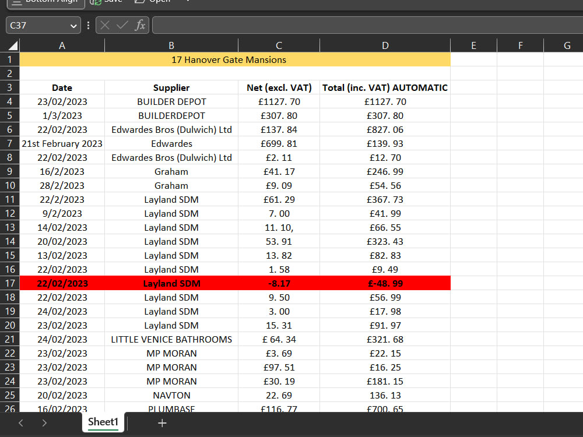The height and width of the screenshot is (437, 583).
Task: Click the '16/2/2023' date cell
Action: pos(62,171)
